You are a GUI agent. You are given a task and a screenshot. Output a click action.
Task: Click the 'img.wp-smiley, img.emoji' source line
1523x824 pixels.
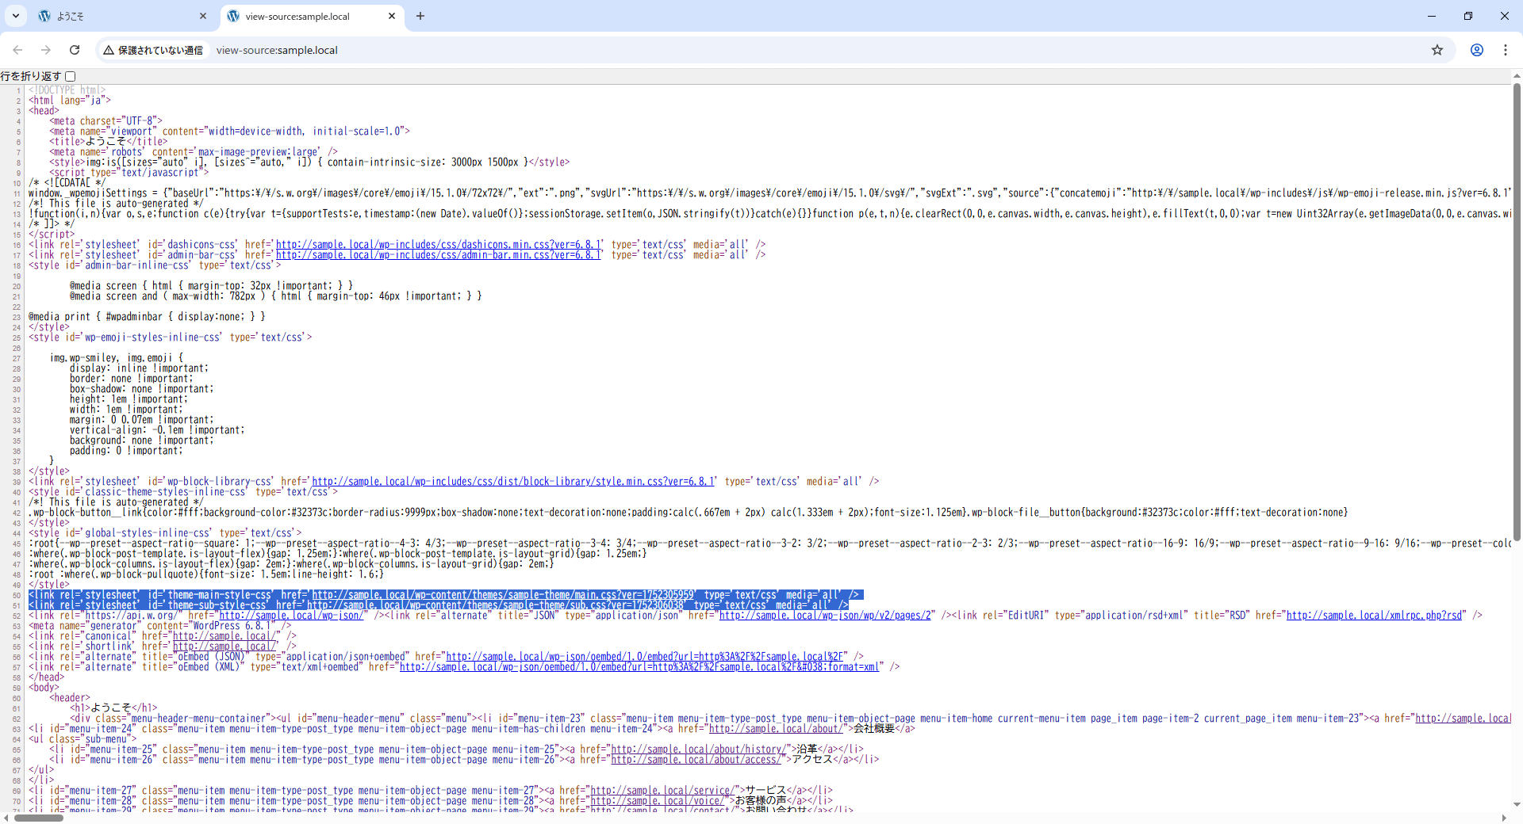(117, 358)
